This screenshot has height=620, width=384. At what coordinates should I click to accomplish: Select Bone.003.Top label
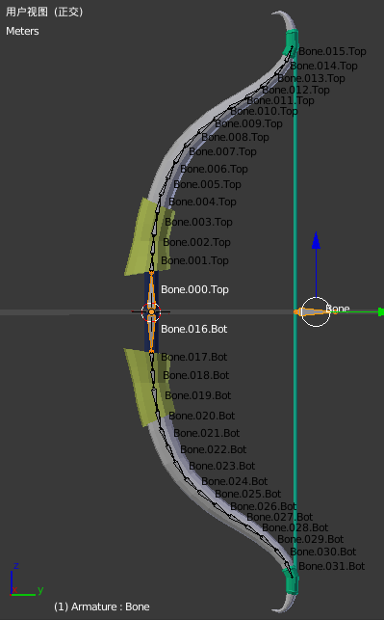click(198, 222)
